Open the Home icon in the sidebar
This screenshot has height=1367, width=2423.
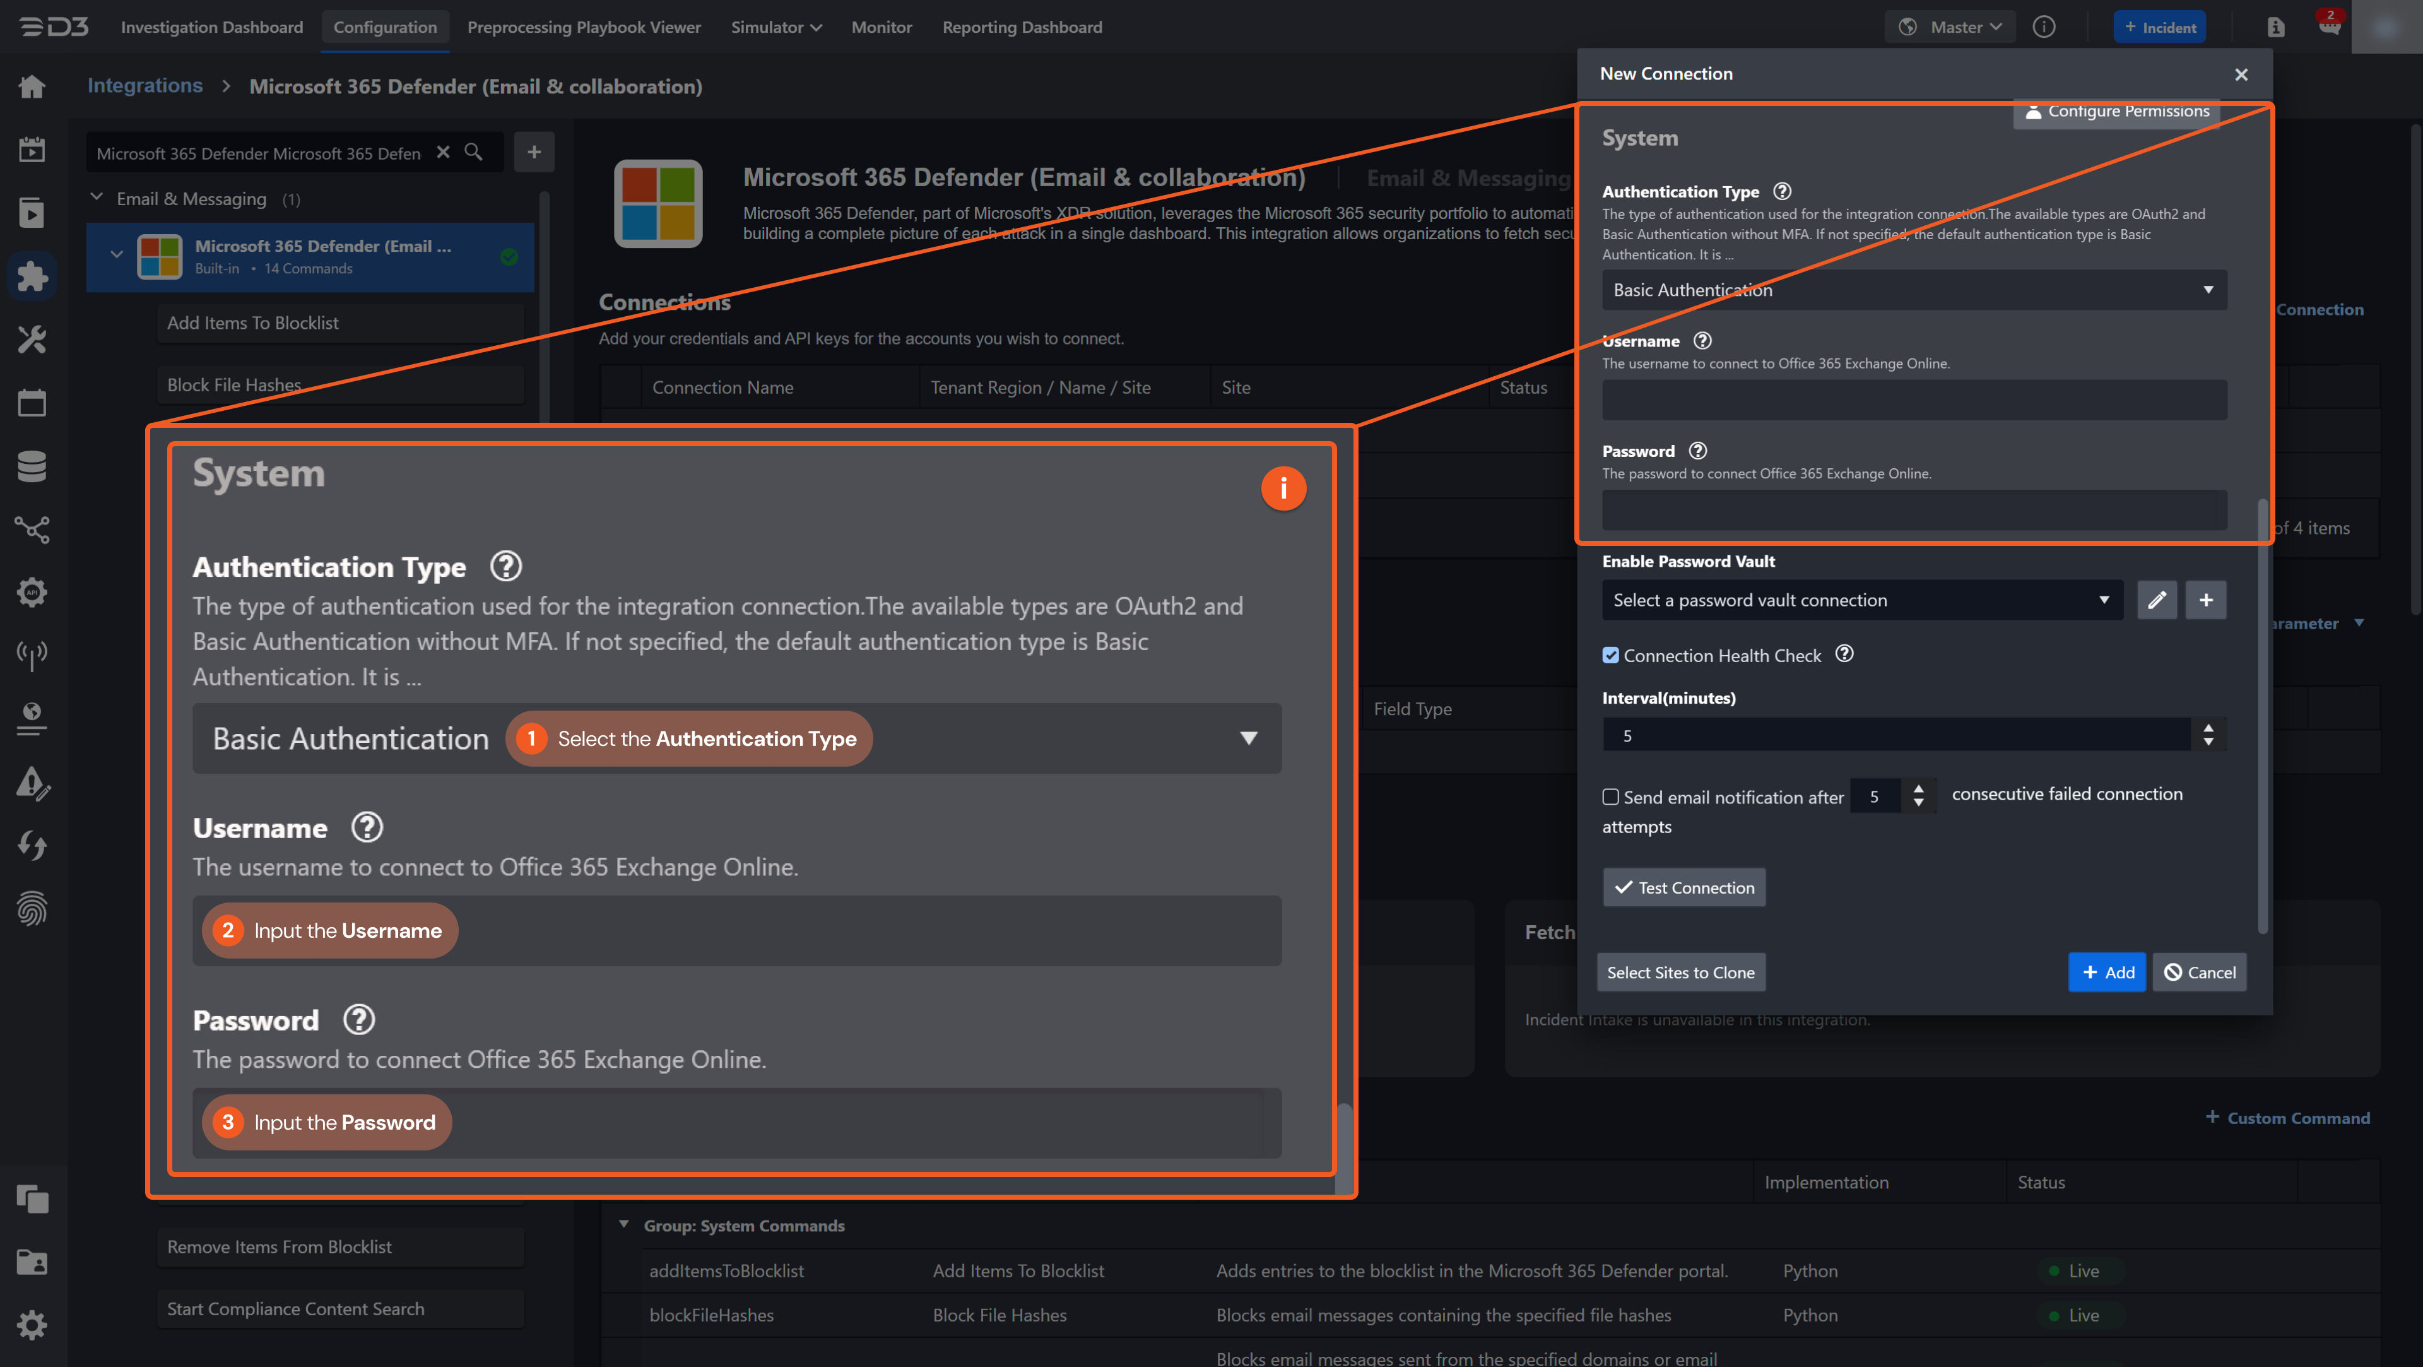(x=31, y=86)
